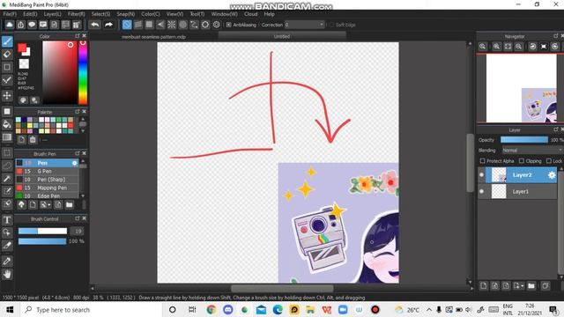The image size is (564, 317).
Task: Toggle AntiAliasing checkbox
Action: point(228,25)
